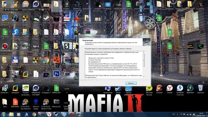Screen dimensions: 208x117
Task: Click the installer text scrollbar down arrow
Action: point(144,77)
